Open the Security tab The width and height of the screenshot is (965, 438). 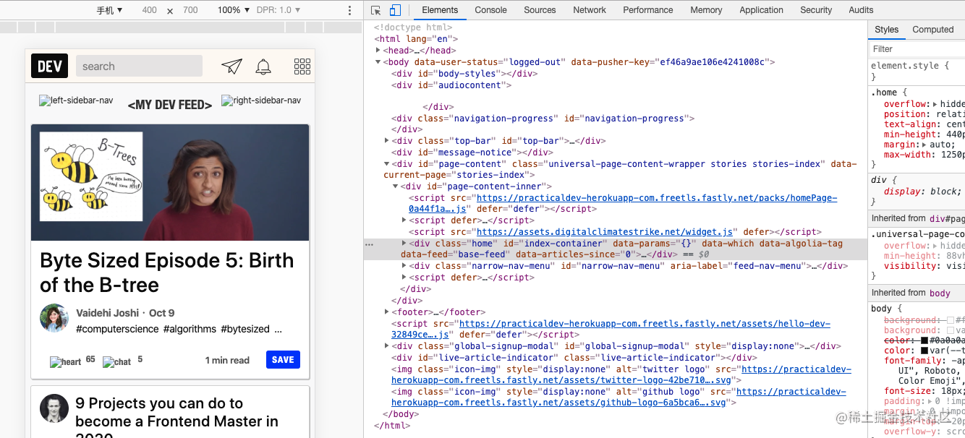[x=816, y=10]
